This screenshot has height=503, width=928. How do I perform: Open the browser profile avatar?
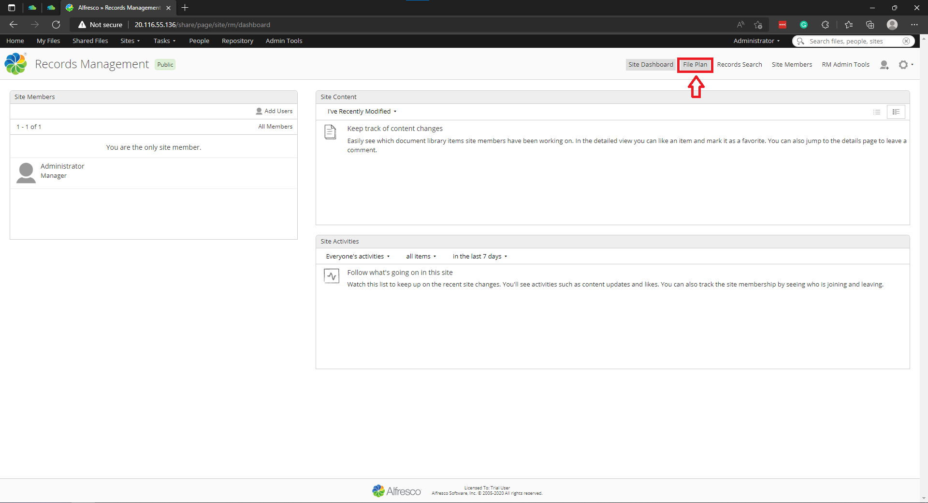tap(892, 25)
